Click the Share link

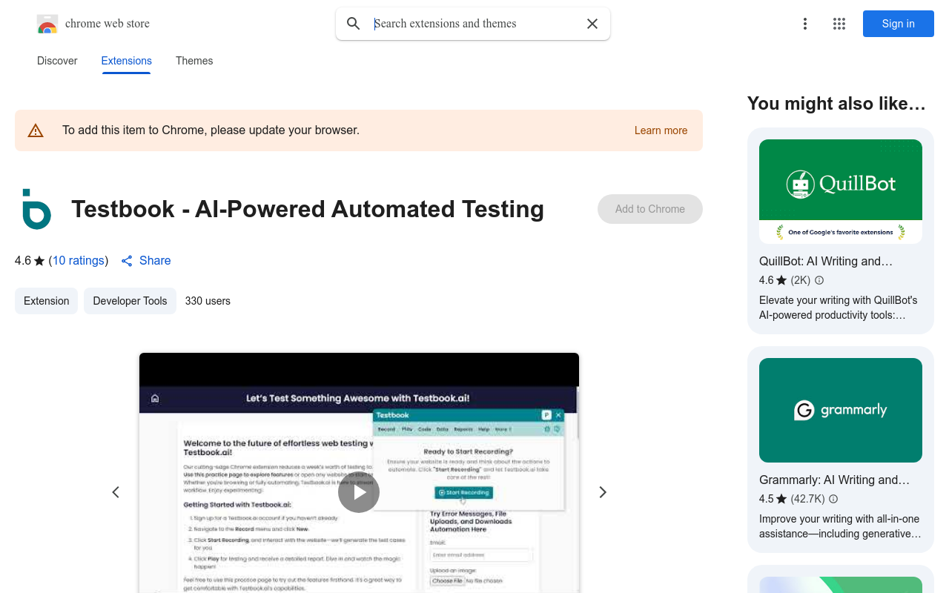[x=146, y=261]
